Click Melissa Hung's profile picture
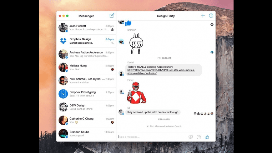 [63, 67]
